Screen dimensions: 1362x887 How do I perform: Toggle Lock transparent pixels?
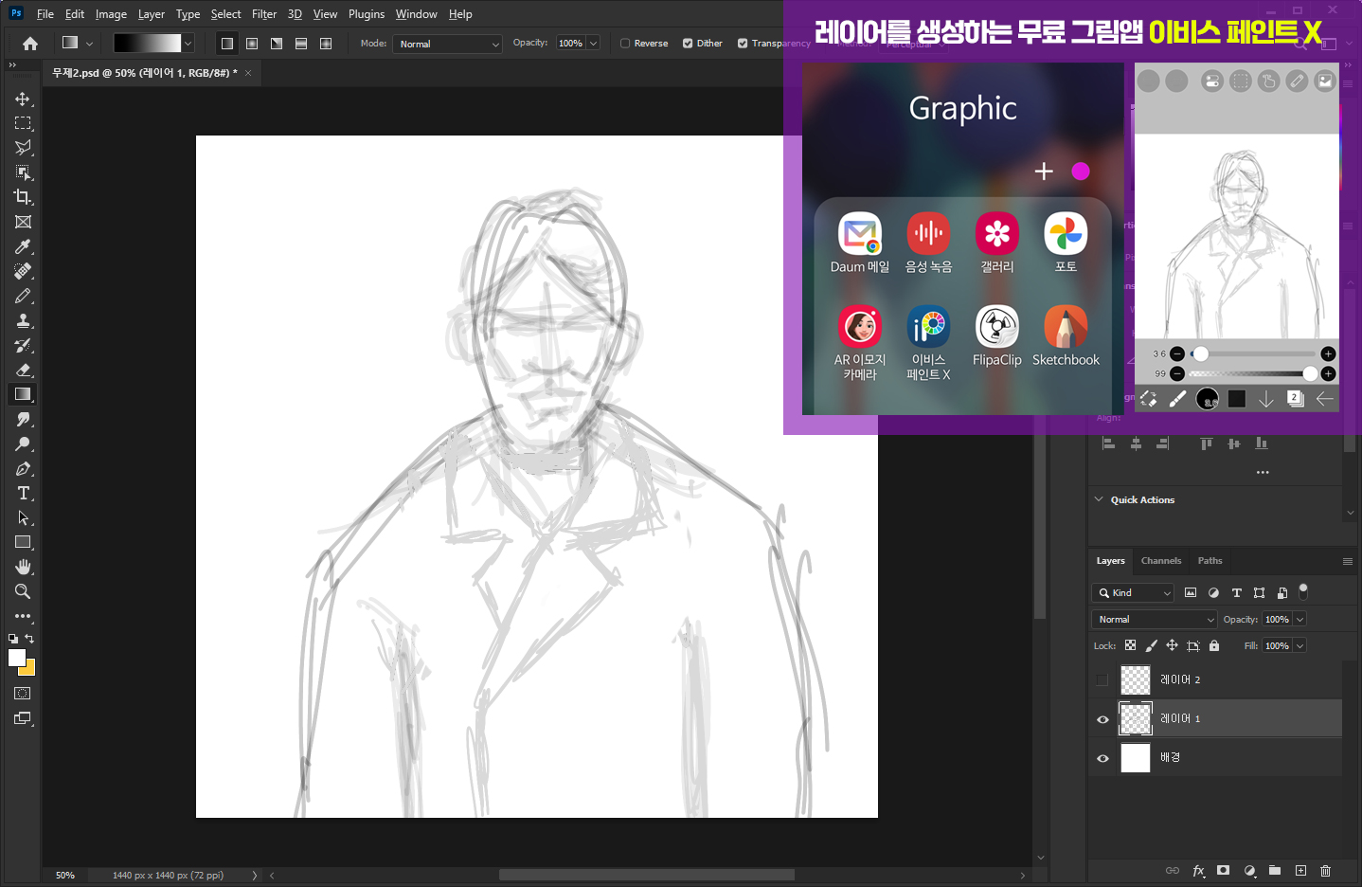coord(1130,645)
